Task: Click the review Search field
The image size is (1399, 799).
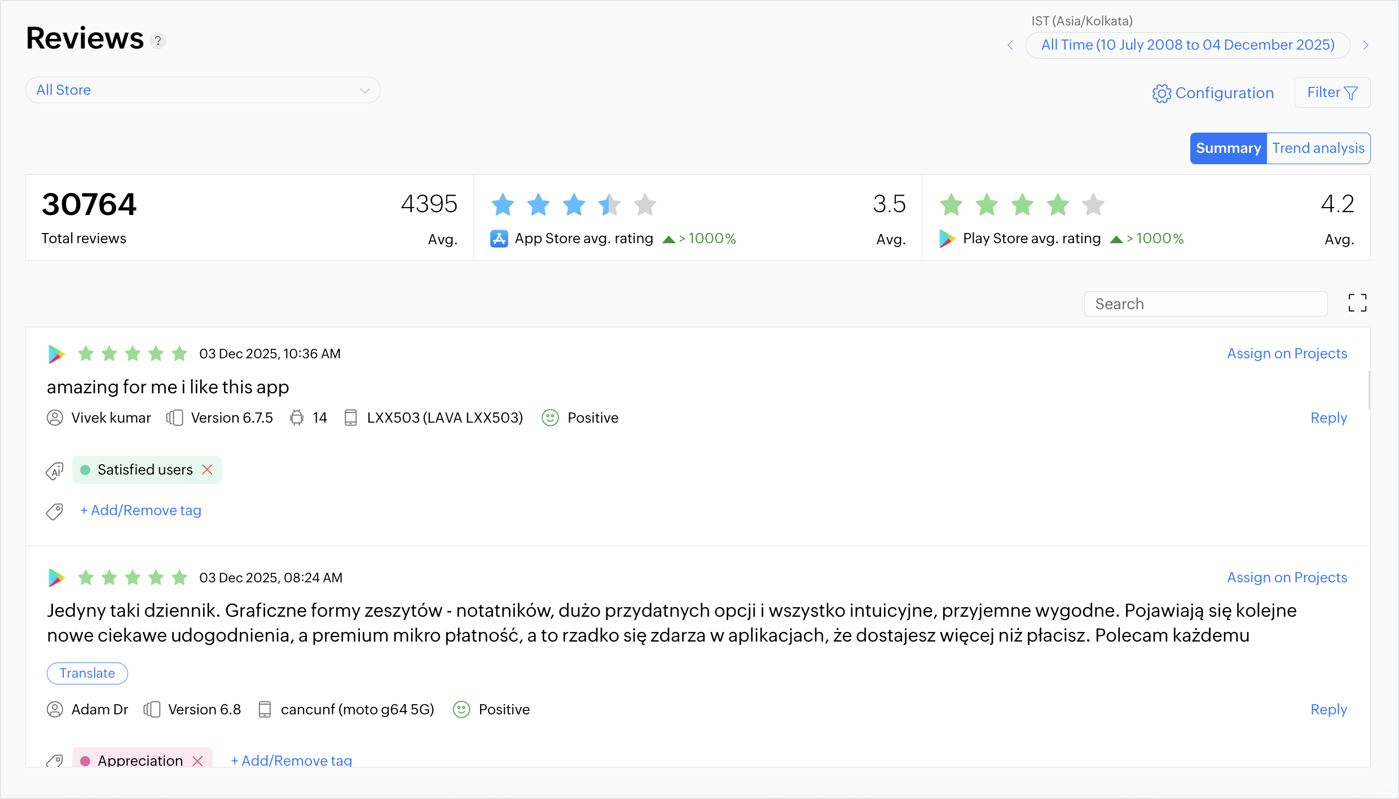Action: [x=1206, y=304]
